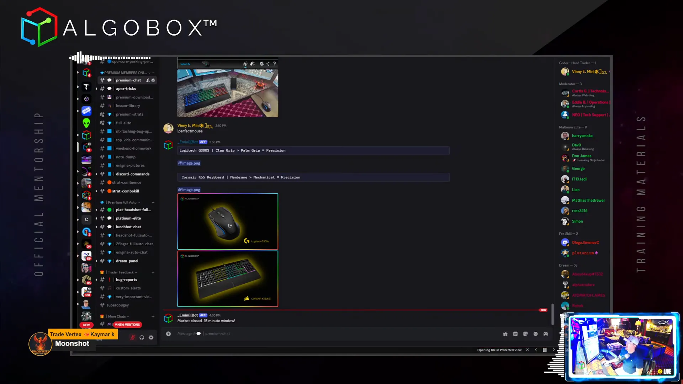Select the server icon with badge 85
The image size is (683, 384).
pos(86,280)
